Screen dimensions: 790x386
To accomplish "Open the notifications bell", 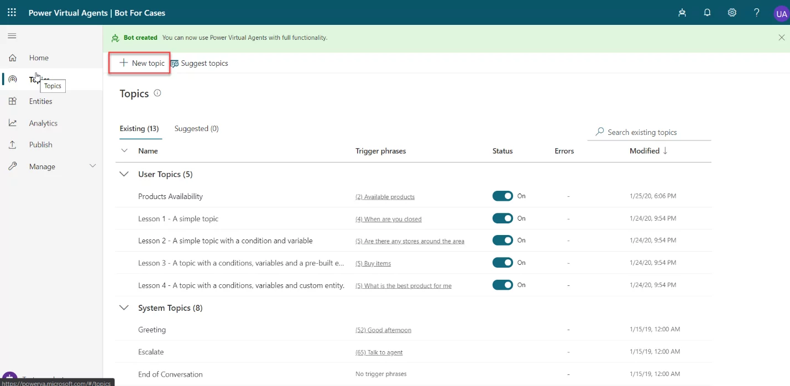I will [707, 13].
